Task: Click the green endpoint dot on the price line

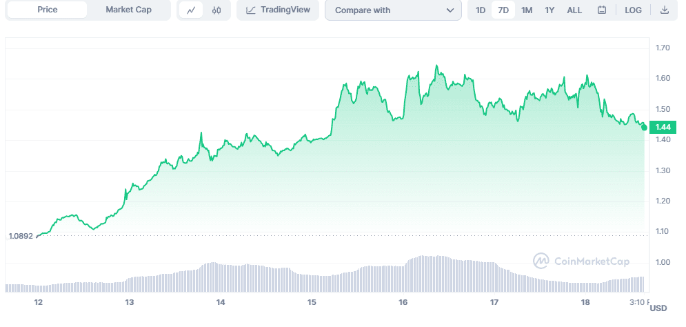Action: (644, 128)
